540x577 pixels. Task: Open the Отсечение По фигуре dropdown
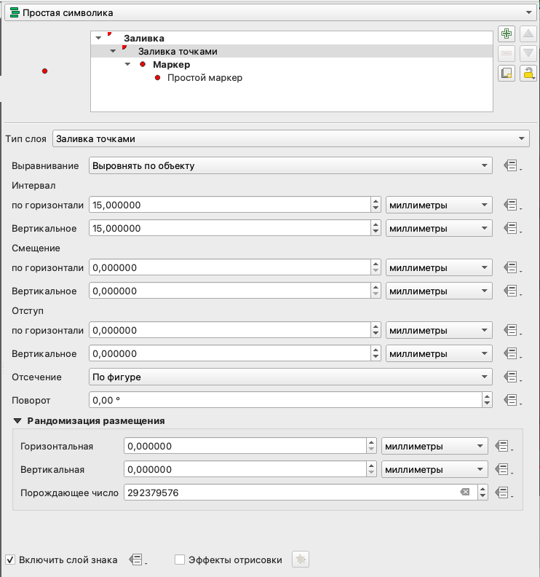coord(290,377)
